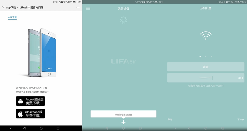The height and width of the screenshot is (131, 247).
Task: Tap the iOS iPhone版 免费下载 button
Action: pyautogui.click(x=30, y=114)
